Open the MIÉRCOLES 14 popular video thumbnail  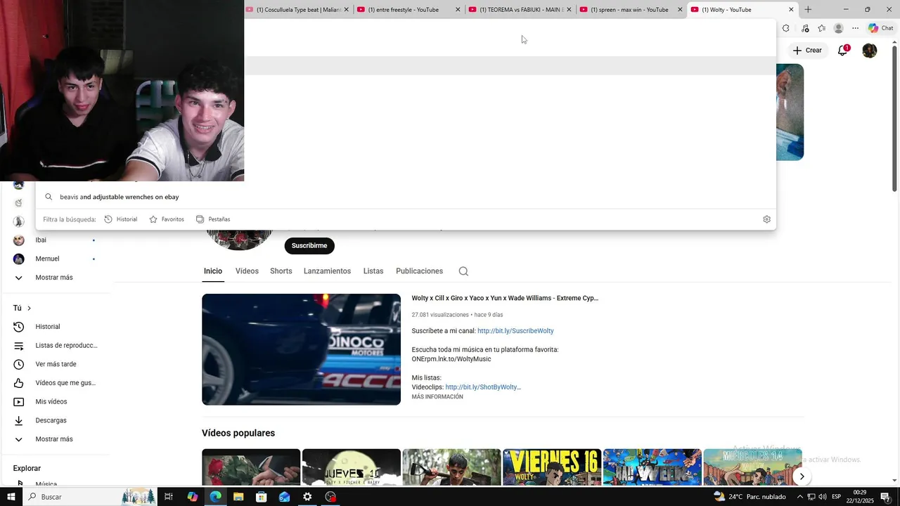(x=752, y=467)
